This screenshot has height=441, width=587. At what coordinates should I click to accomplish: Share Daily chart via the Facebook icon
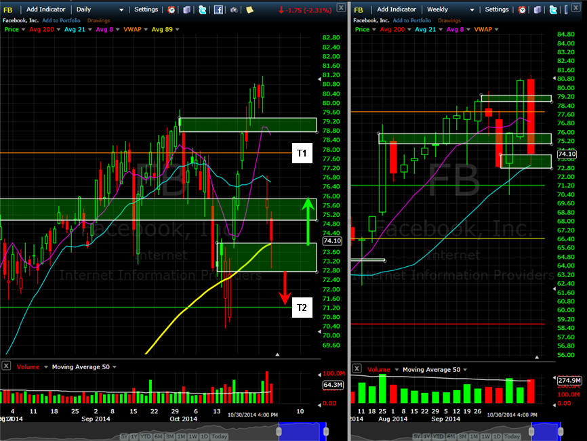coord(218,9)
